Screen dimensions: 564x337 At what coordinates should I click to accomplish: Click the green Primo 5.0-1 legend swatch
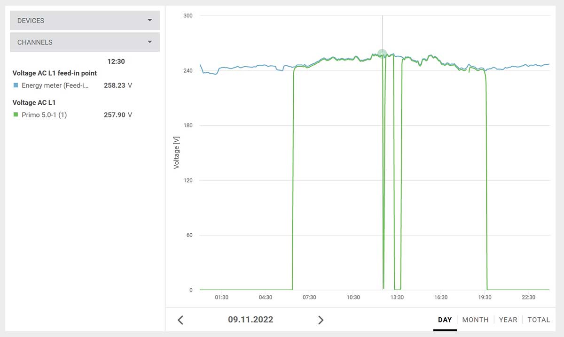[16, 115]
